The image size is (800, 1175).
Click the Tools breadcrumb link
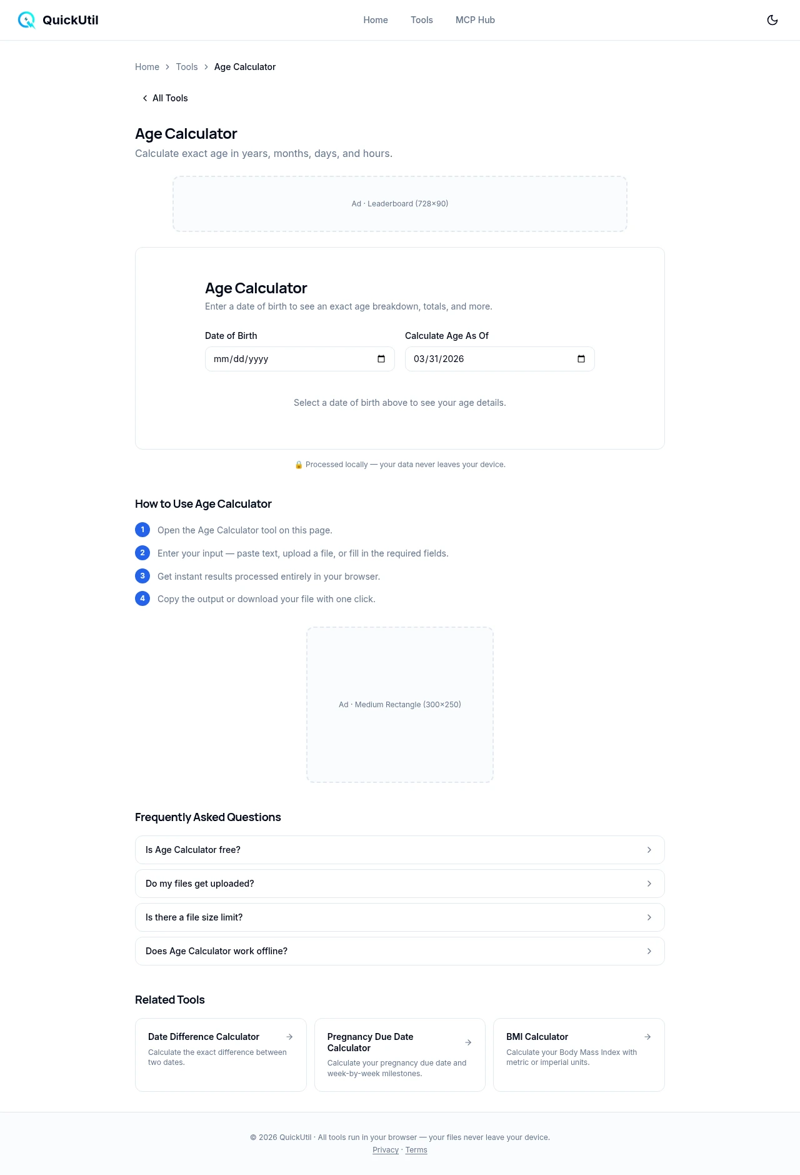[x=186, y=67]
